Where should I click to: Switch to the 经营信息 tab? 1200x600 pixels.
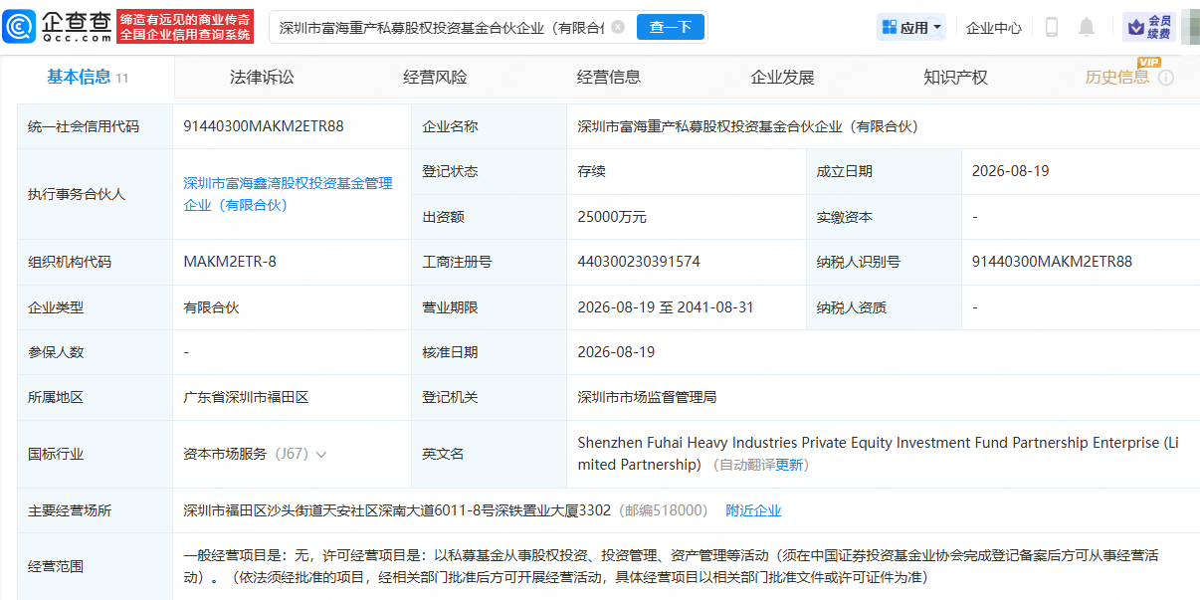[x=609, y=77]
